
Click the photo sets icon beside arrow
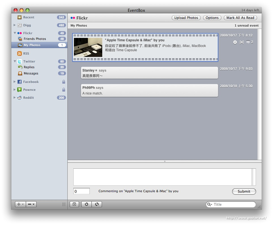tap(242, 42)
